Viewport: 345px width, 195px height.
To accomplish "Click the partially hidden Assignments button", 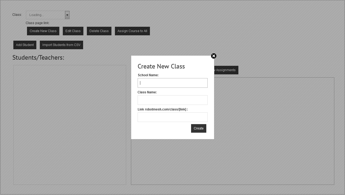I will [226, 70].
